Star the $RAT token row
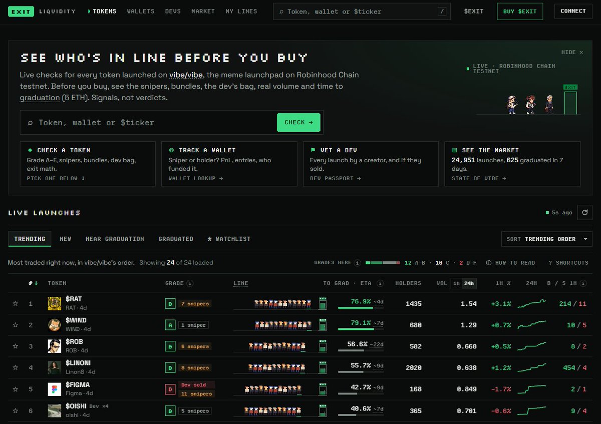 (x=16, y=303)
